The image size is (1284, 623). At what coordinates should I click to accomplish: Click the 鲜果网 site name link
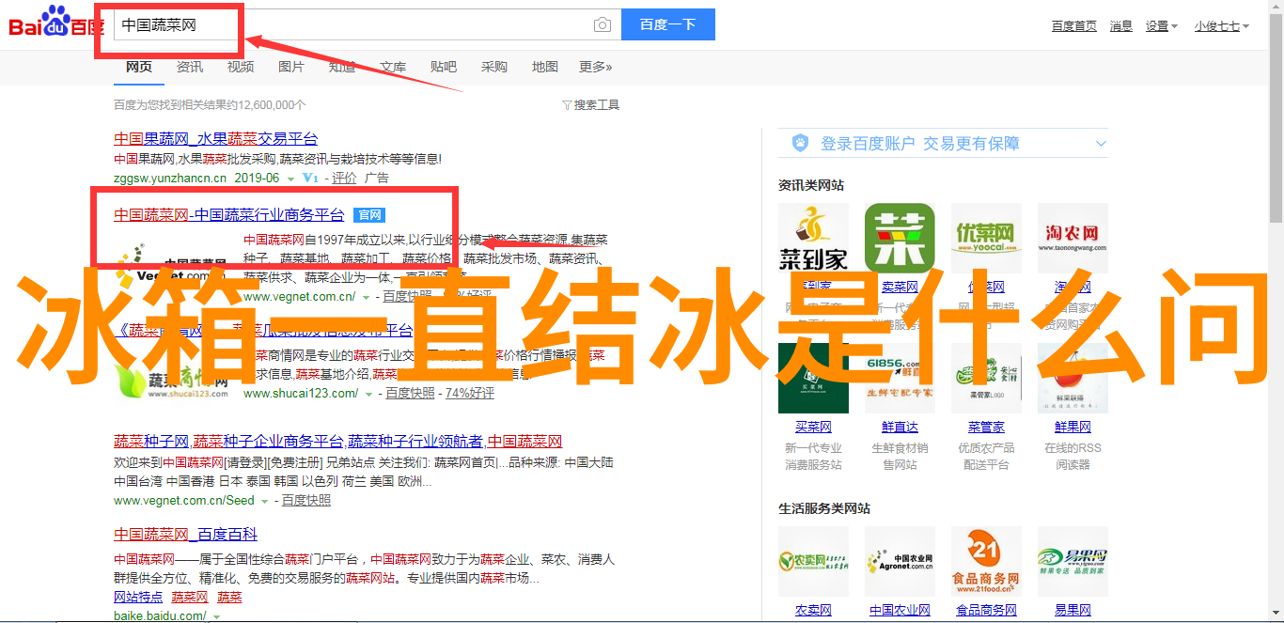click(x=1073, y=428)
